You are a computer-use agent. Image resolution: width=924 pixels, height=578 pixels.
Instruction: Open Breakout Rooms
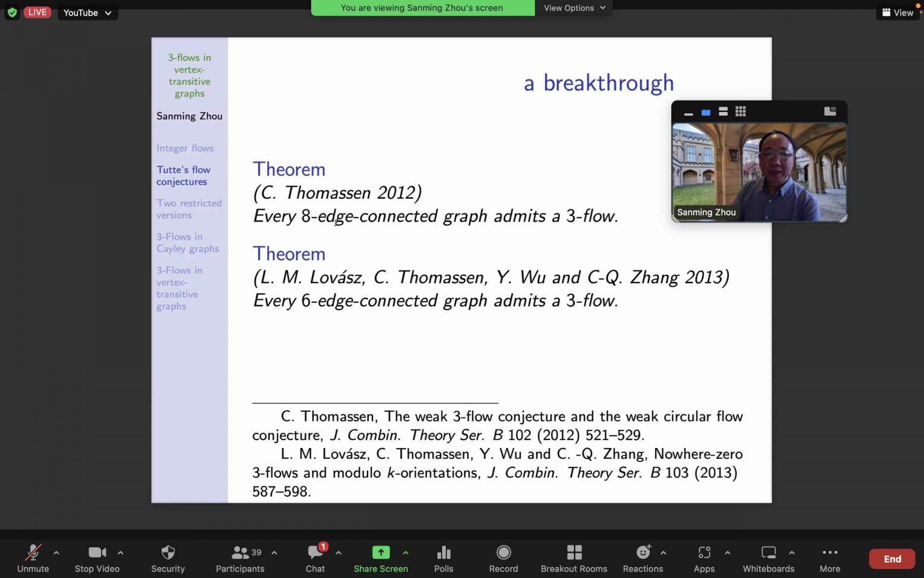[x=574, y=558]
